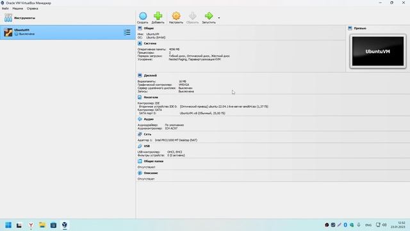
Task: Open the Справка menu
Action: tap(33, 8)
